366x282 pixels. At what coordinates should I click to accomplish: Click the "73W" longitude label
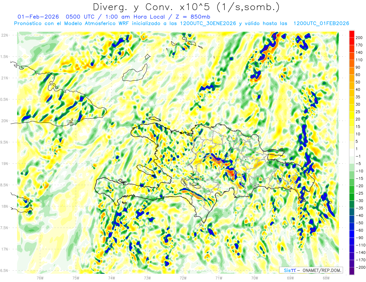point(147,278)
